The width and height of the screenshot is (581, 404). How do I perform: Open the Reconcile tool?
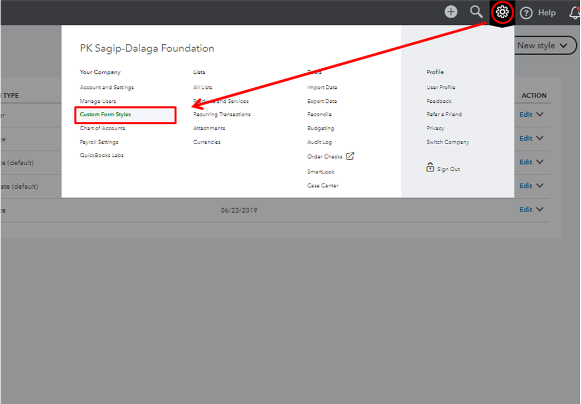(319, 115)
